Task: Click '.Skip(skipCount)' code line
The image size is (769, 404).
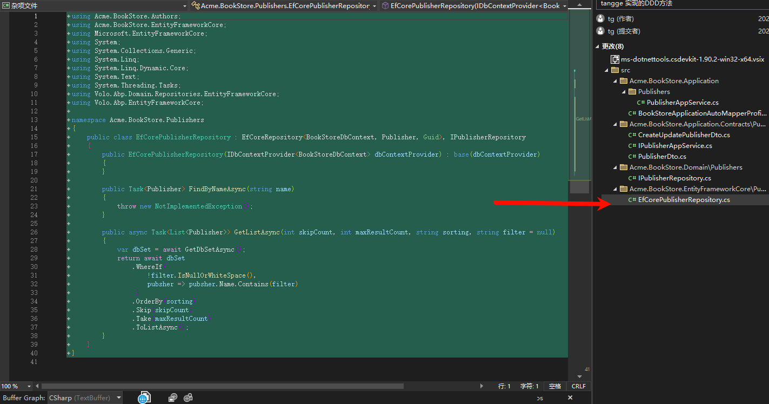Action: coord(163,310)
